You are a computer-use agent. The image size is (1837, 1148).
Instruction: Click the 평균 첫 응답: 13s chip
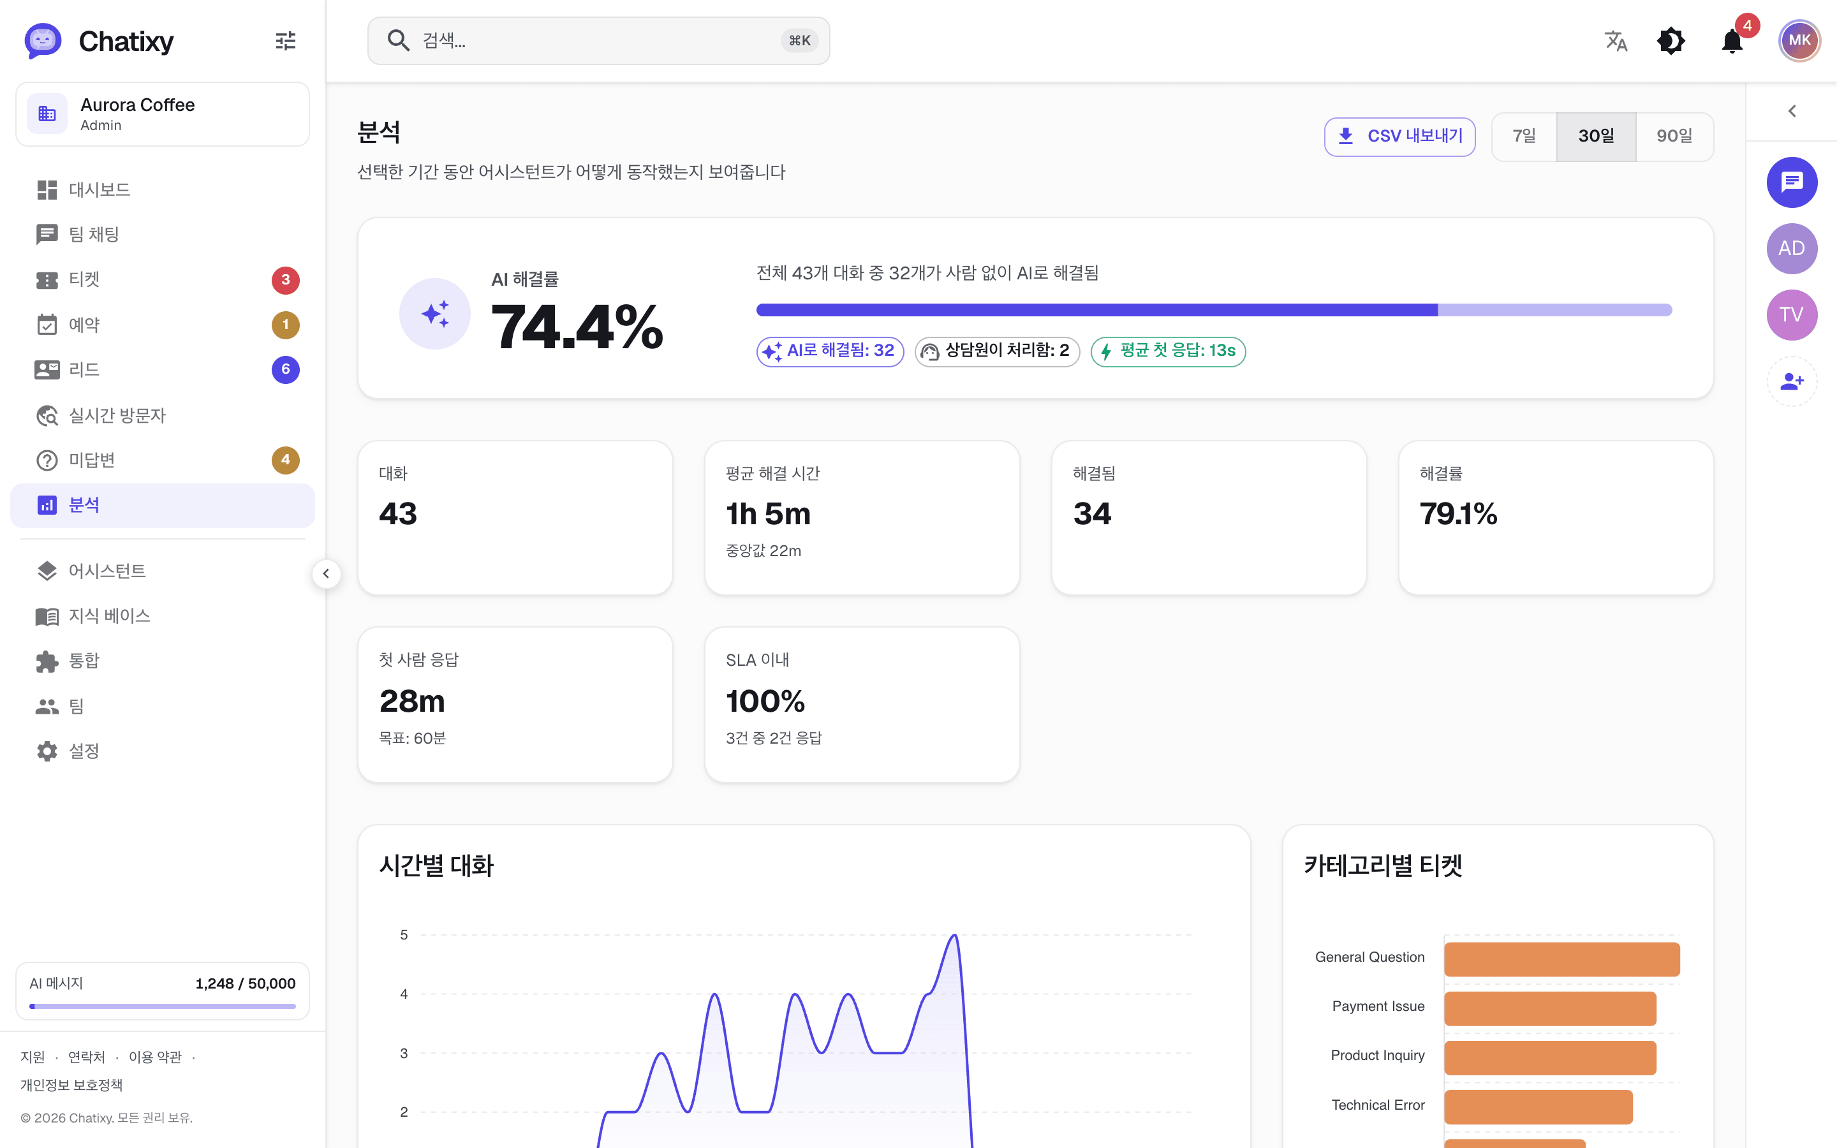[1167, 351]
